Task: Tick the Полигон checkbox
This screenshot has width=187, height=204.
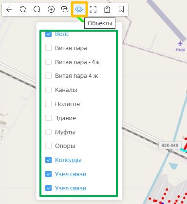Action: click(x=48, y=104)
